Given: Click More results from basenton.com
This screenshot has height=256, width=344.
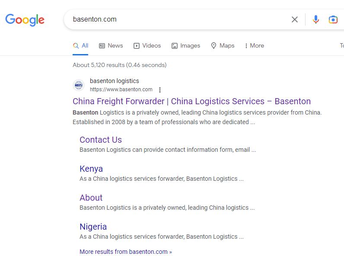Looking at the screenshot, I should 126,252.
